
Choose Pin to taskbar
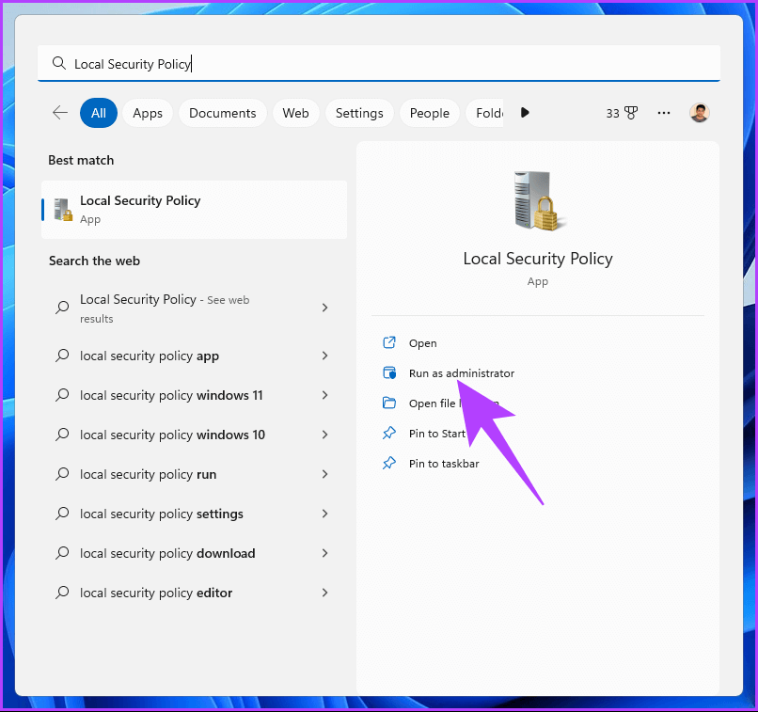coord(444,464)
